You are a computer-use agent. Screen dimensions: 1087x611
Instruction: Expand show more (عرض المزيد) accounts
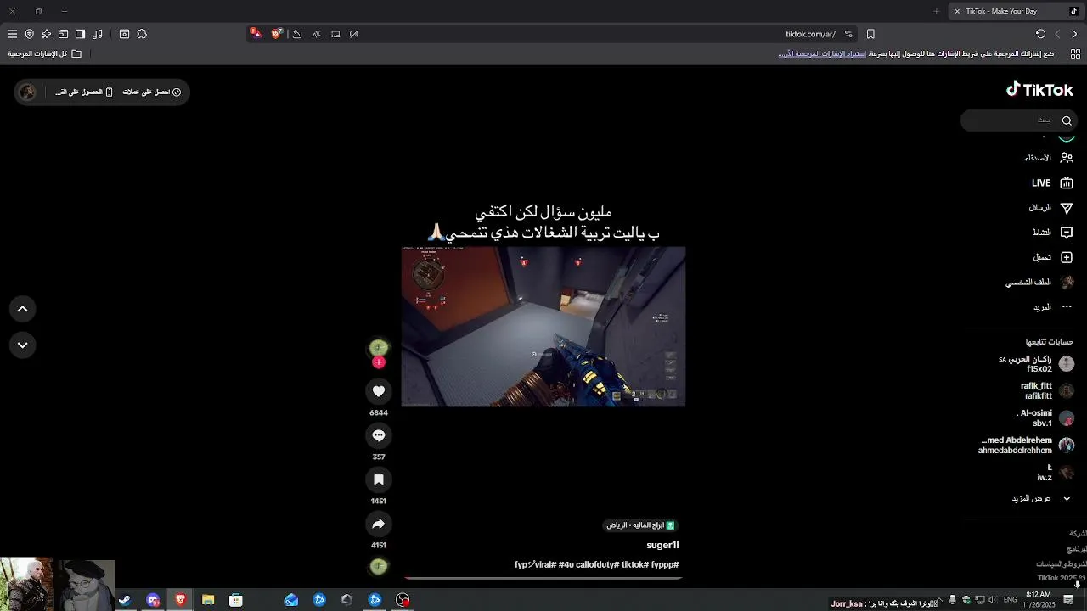(x=1041, y=498)
